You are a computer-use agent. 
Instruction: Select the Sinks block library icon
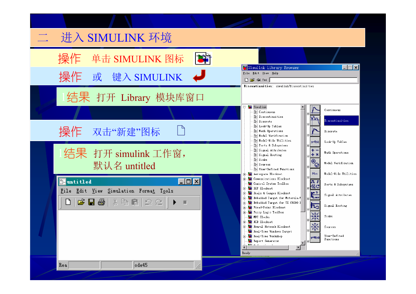(315, 216)
